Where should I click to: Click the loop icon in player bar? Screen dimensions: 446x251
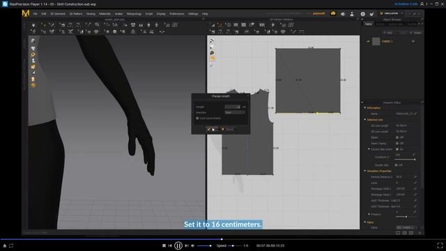tap(11, 245)
